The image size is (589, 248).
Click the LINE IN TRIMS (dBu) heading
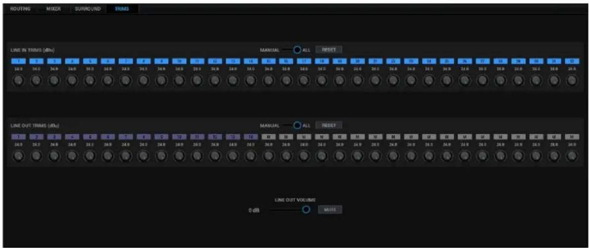click(x=34, y=50)
